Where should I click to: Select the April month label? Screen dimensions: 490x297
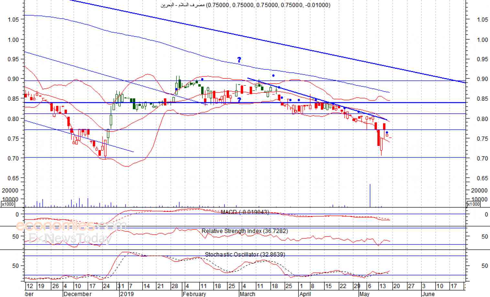tap(305, 294)
